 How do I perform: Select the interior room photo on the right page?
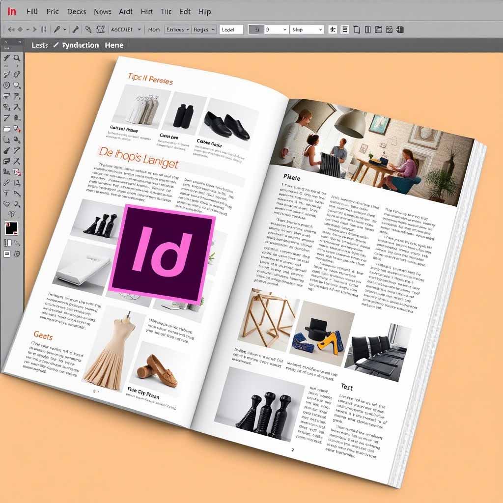[372, 152]
